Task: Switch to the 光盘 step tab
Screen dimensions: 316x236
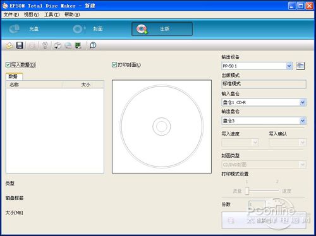Action: point(24,29)
